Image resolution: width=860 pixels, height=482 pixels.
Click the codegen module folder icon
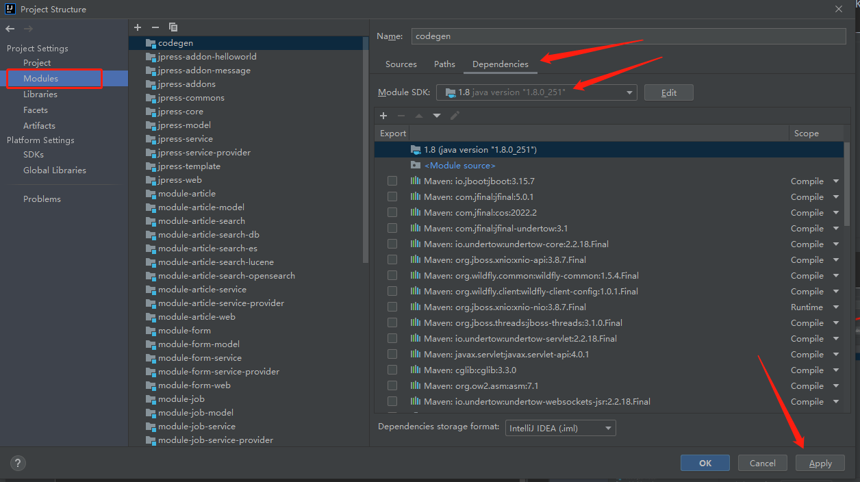pos(151,43)
